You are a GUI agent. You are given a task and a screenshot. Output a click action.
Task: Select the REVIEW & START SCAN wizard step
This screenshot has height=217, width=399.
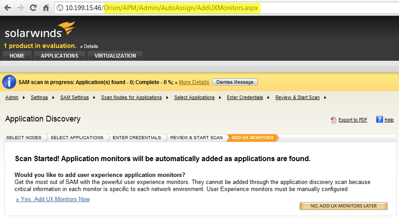tap(196, 137)
